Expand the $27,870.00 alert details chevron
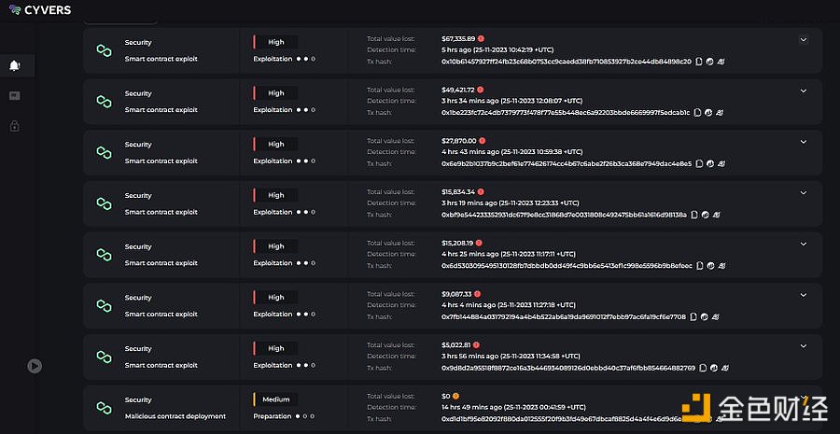This screenshot has height=434, width=840. point(803,142)
